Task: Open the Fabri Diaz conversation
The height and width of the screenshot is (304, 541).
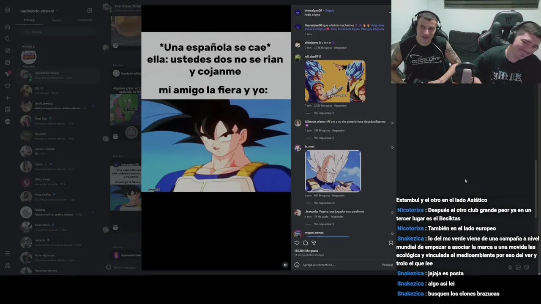Action: 58,121
